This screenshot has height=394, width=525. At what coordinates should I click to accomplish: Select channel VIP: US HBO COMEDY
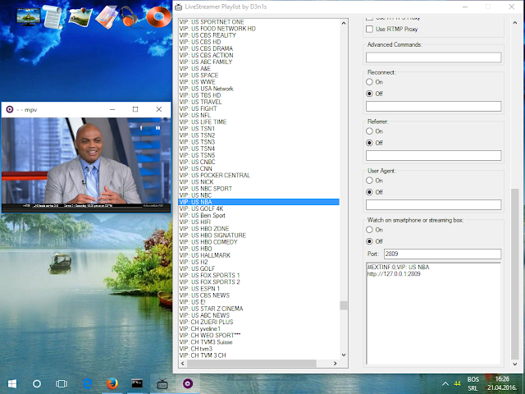pos(259,242)
